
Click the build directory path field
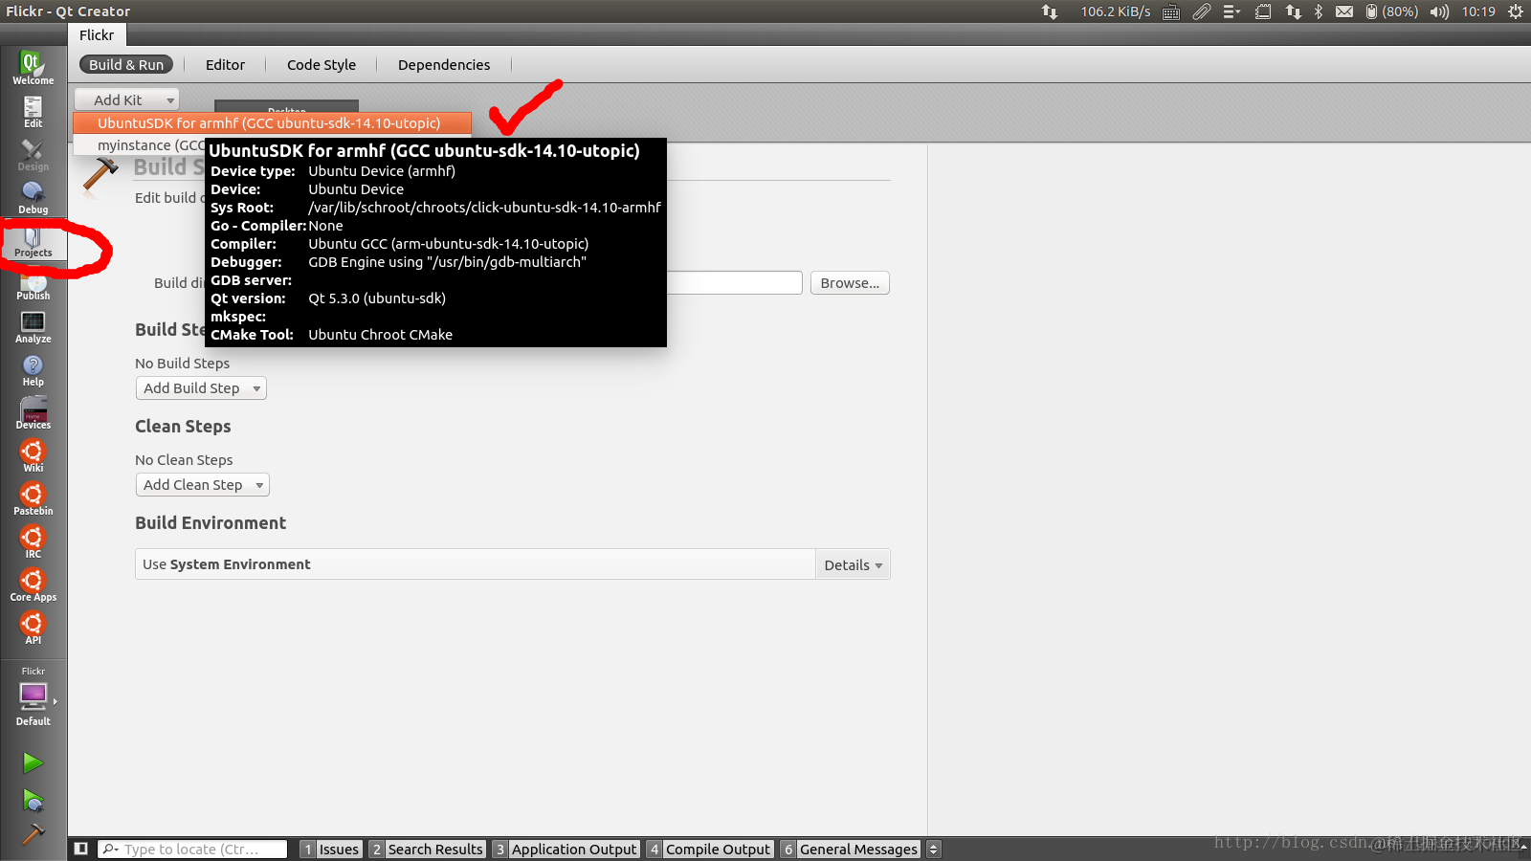coord(734,283)
